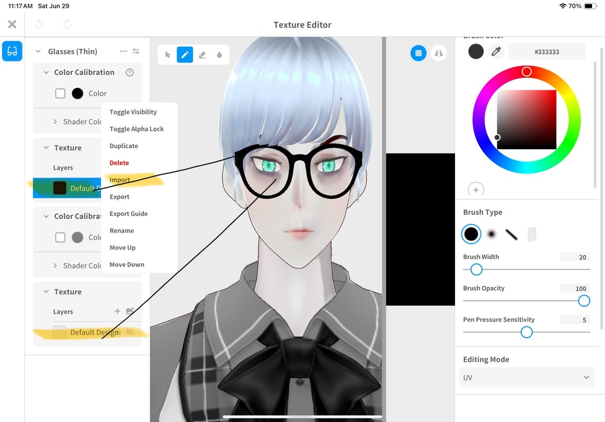Viewport: 605px width, 422px height.
Task: Toggle the mirror symmetry icon
Action: [439, 53]
